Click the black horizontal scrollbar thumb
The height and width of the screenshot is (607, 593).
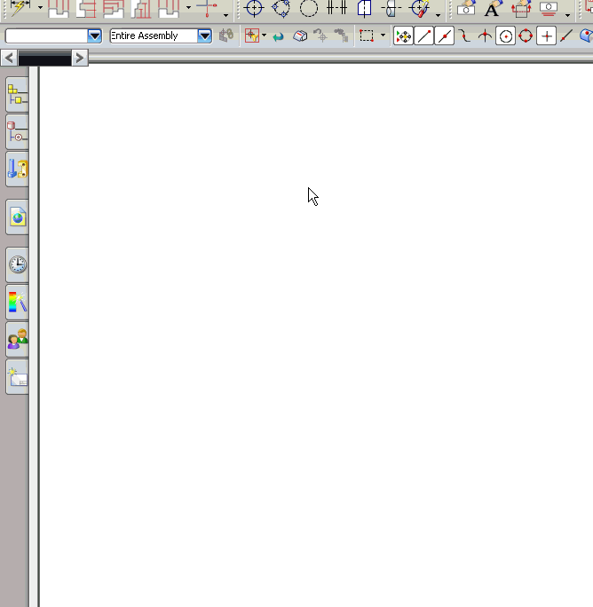point(44,58)
